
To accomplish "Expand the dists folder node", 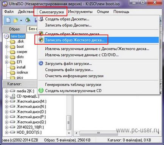I will tap(6, 57).
